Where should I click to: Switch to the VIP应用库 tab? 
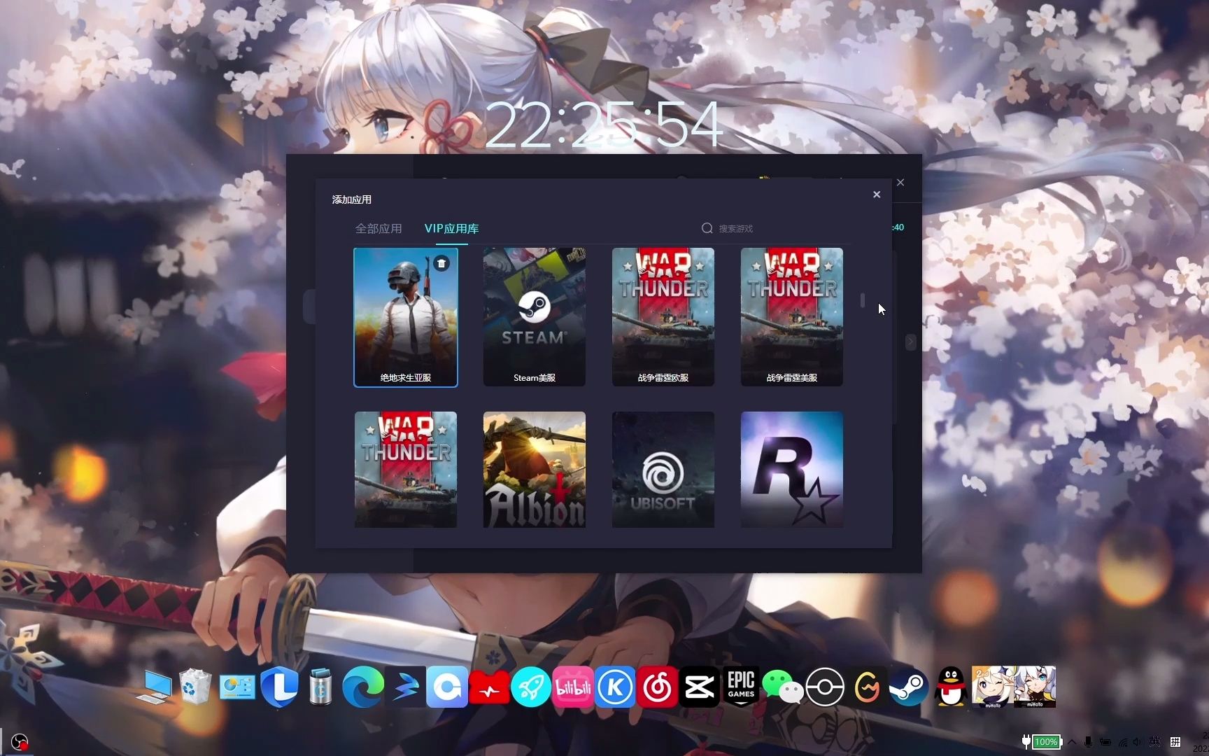452,228
